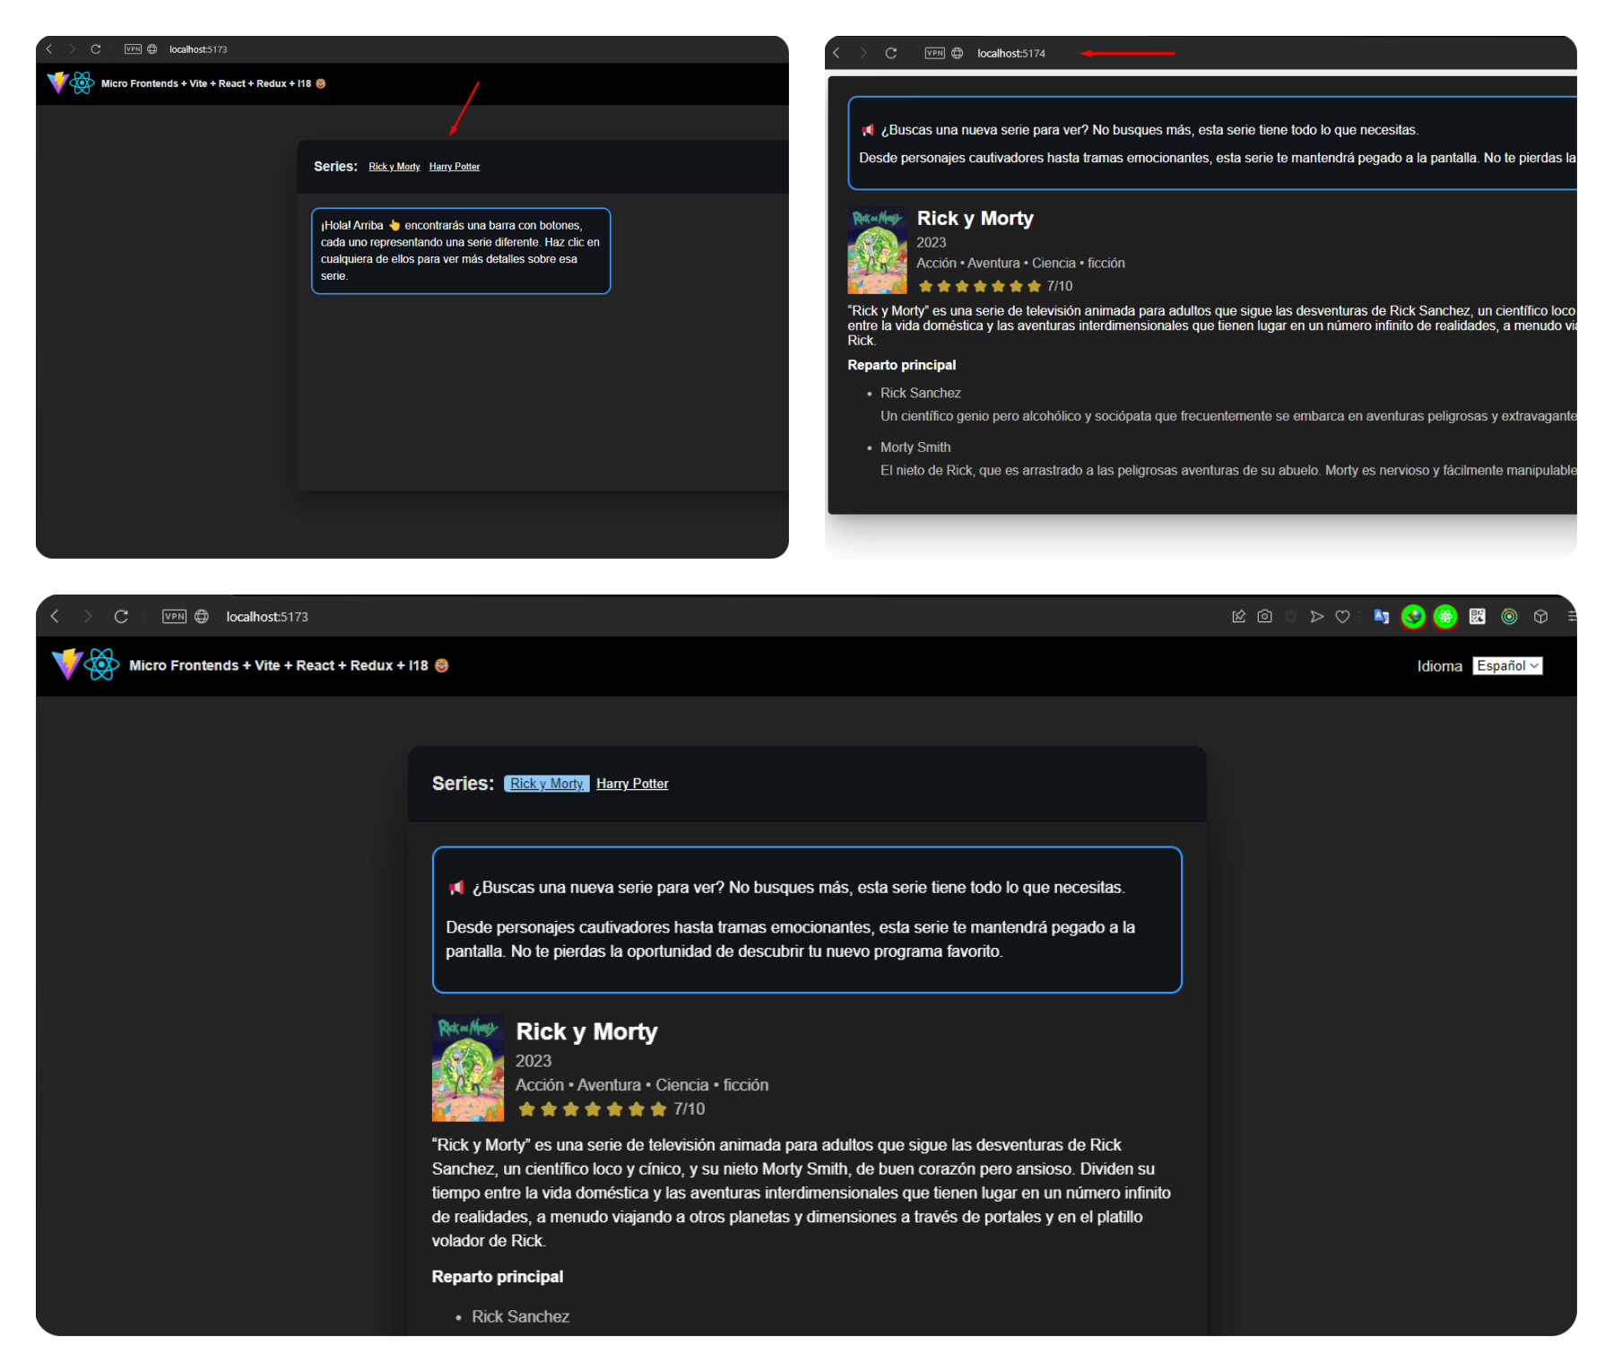Click 'Morty Smith' list item in localhost:5174 window

tap(915, 447)
